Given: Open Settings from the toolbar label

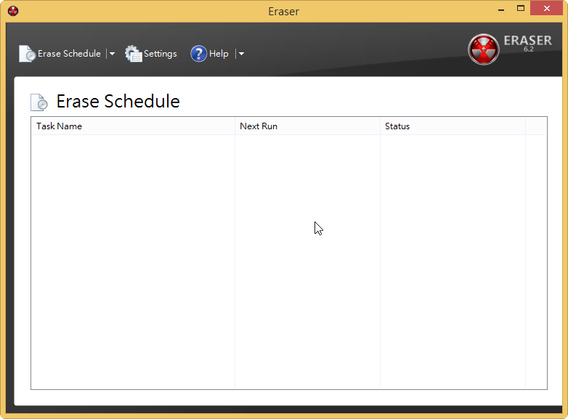Looking at the screenshot, I should pyautogui.click(x=160, y=54).
